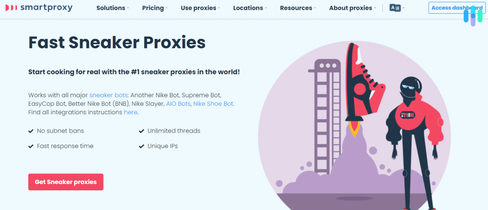Open the About proxies menu

pos(351,8)
